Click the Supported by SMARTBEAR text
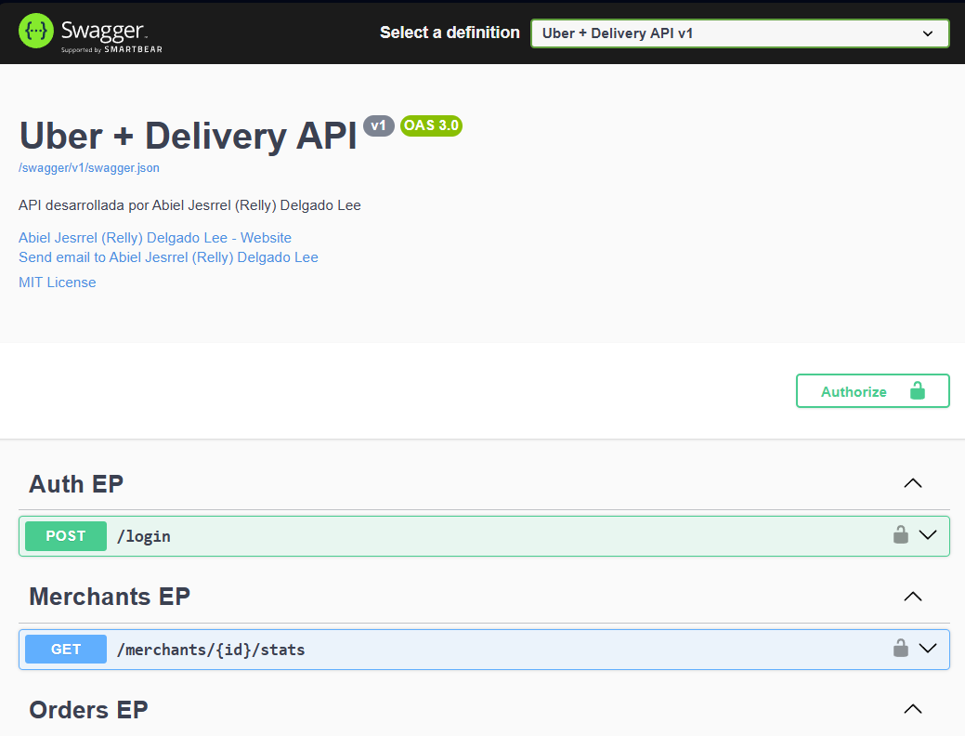The width and height of the screenshot is (965, 736). (111, 49)
